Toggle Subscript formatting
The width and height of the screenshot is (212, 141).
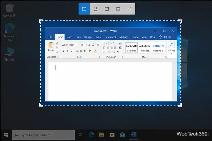coord(81,51)
